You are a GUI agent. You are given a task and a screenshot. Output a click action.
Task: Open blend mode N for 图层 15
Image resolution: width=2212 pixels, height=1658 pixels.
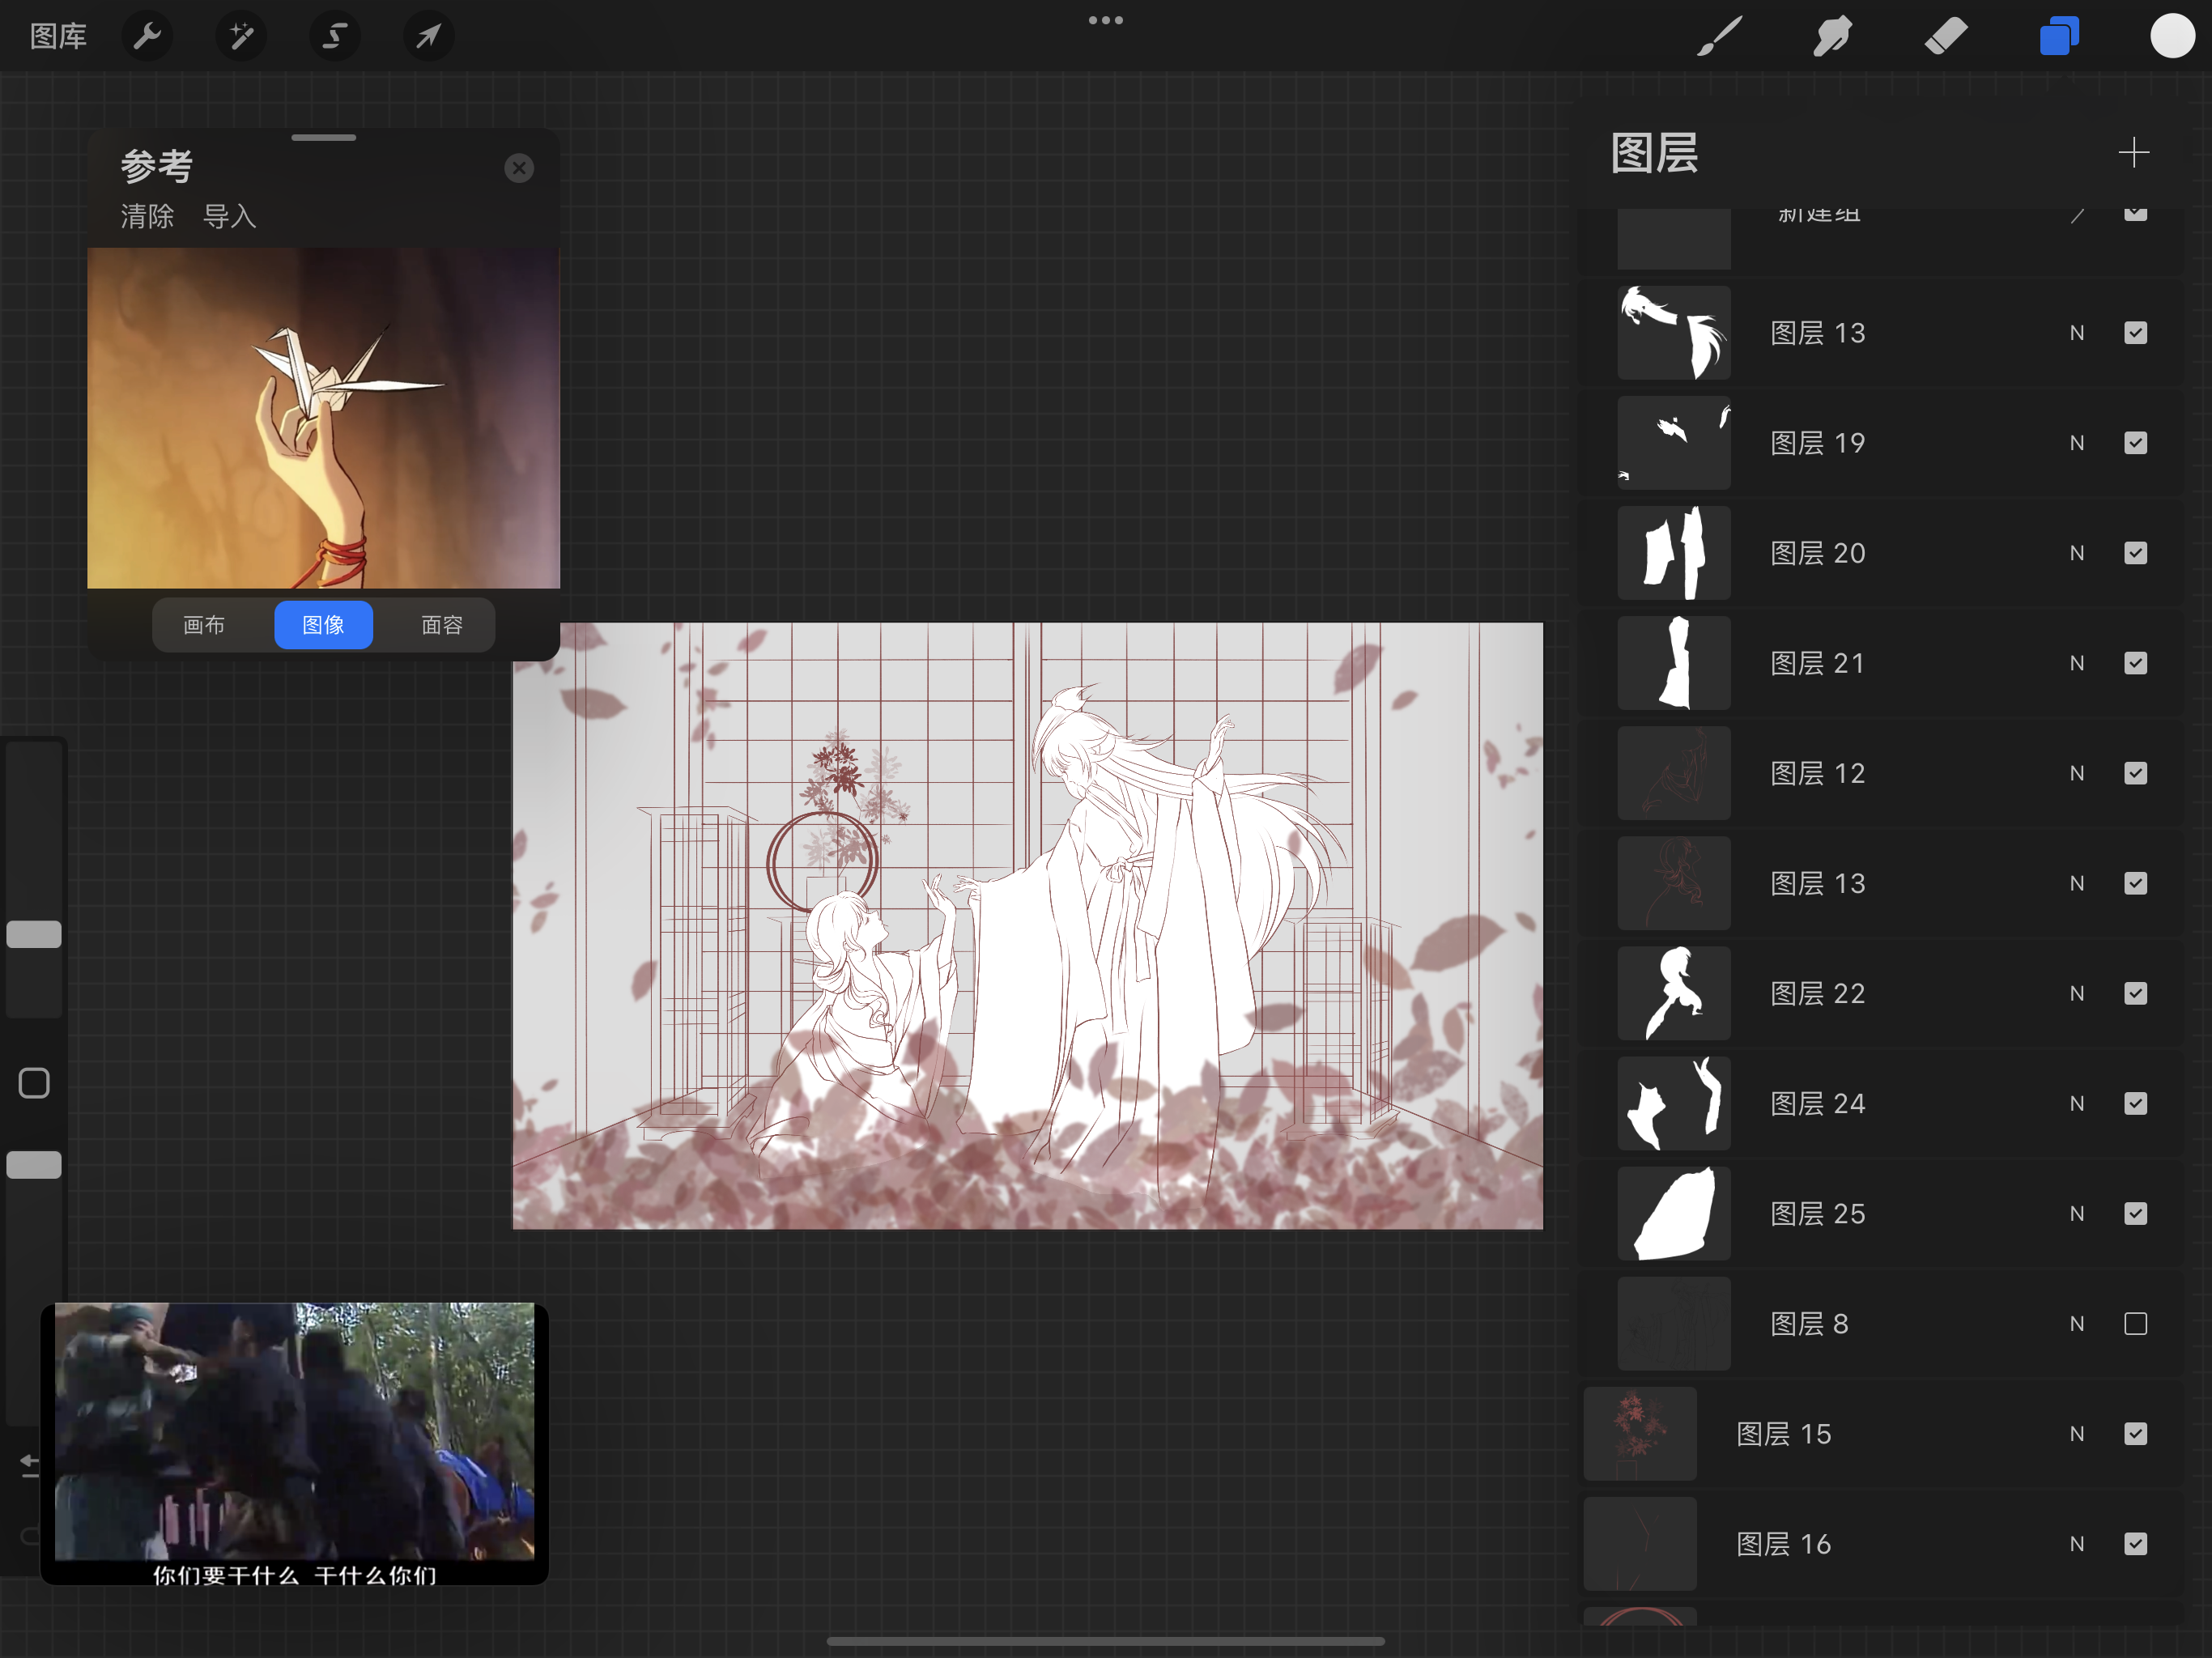pyautogui.click(x=2077, y=1434)
